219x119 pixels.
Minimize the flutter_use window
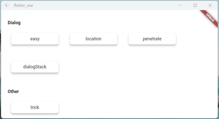[x=180, y=5]
